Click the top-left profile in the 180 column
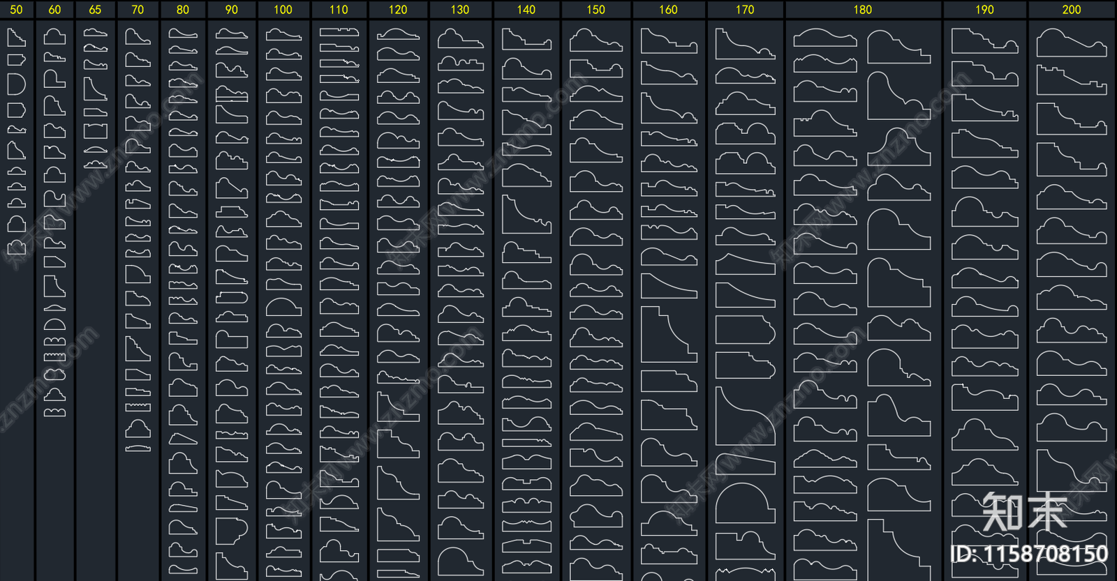This screenshot has width=1117, height=581. (824, 38)
